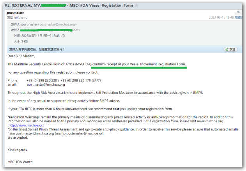Image resolution: width=246 pixels, height=171 pixels.
Task: Click the Navigation Warnings paragraph first line
Action: tap(120, 117)
